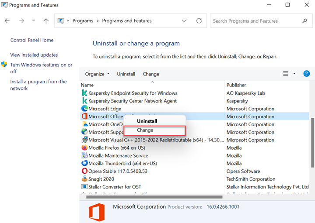Viewport: 315px width, 223px height.
Task: Click the Mozilla Maintenance Service icon
Action: [84, 155]
